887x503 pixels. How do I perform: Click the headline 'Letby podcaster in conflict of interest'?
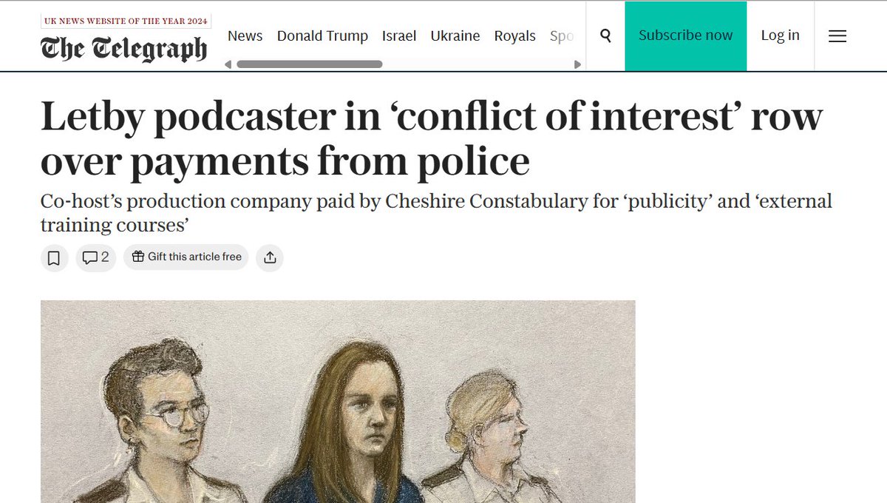[432, 139]
